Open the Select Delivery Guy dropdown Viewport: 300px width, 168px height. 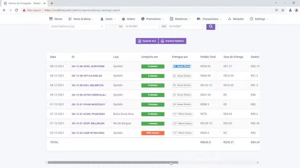click(77, 27)
